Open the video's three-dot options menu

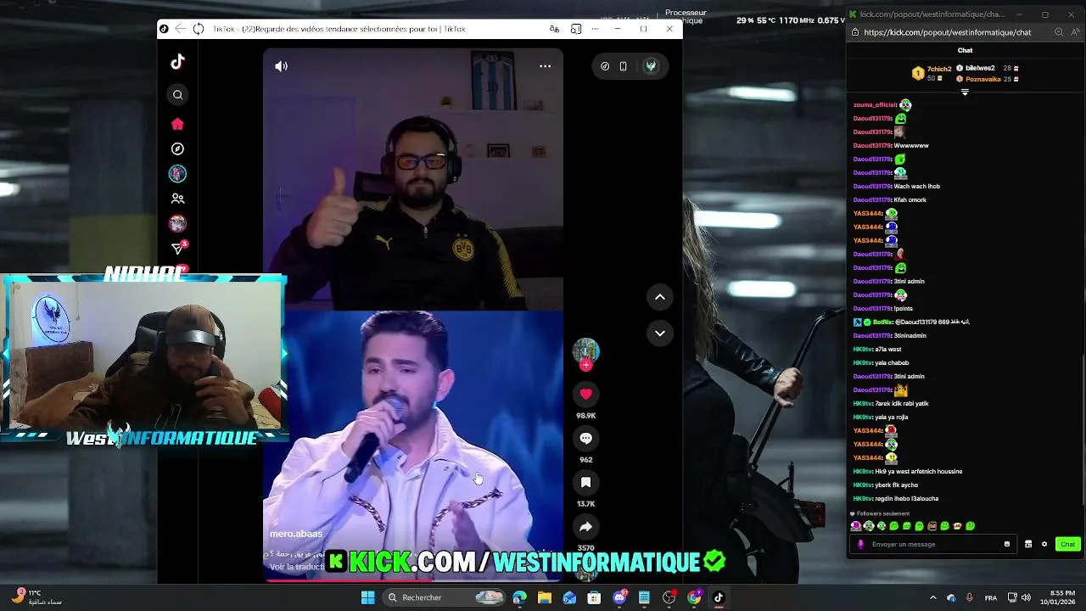[545, 66]
